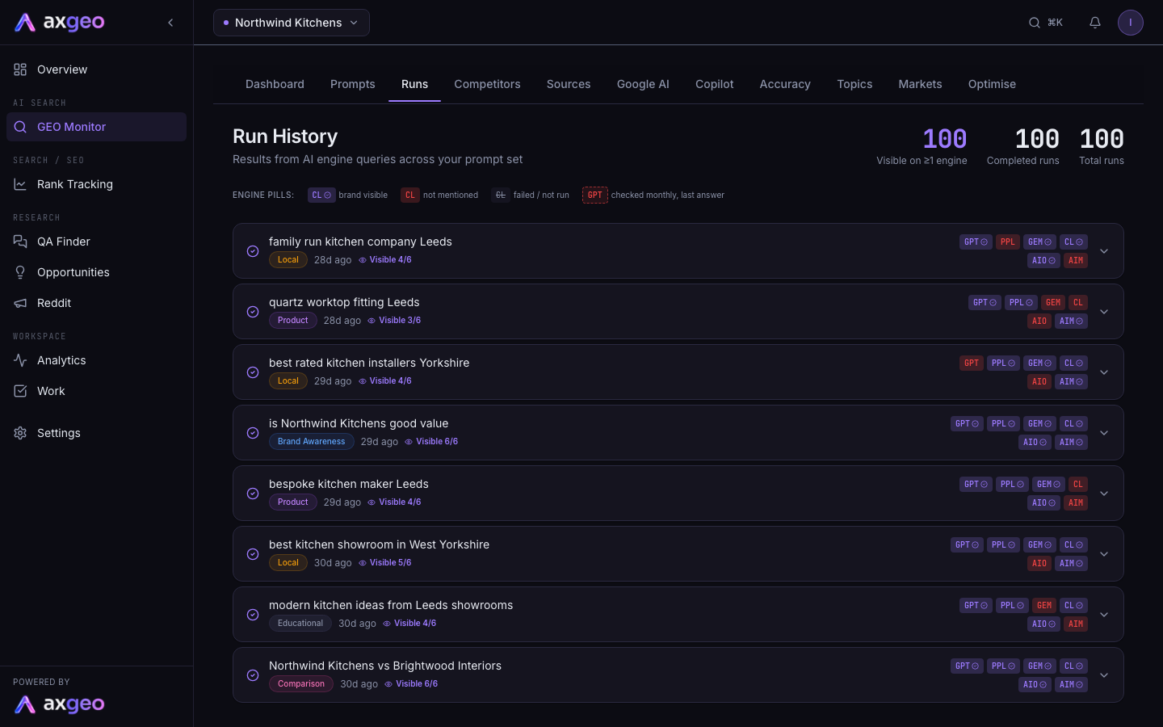
Task: Click "Visible 5/6" on West Yorkshire showroom run
Action: click(x=385, y=563)
